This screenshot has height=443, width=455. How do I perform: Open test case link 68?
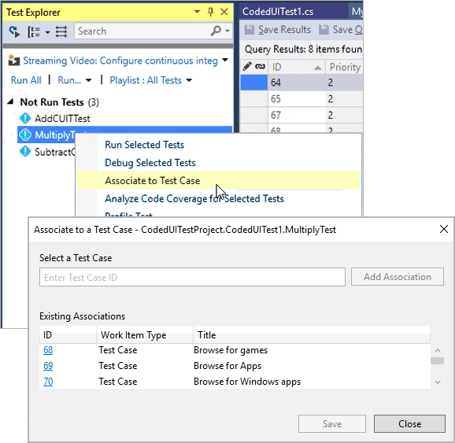coord(48,350)
